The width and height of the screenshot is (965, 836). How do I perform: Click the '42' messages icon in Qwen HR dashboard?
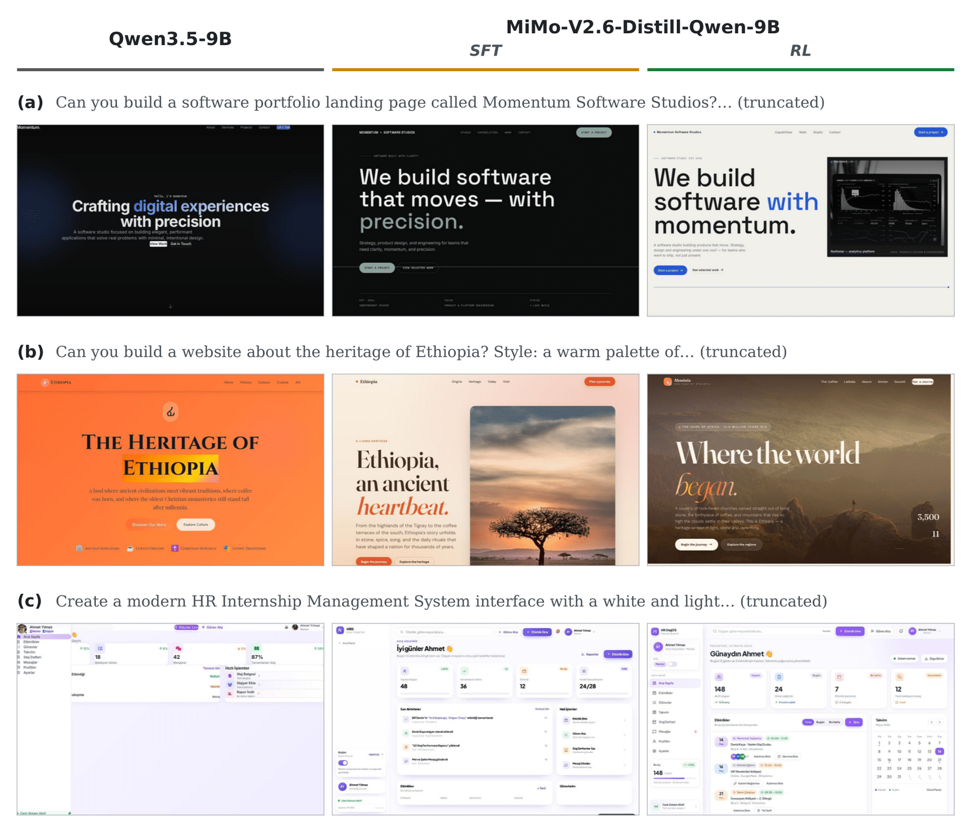click(179, 649)
